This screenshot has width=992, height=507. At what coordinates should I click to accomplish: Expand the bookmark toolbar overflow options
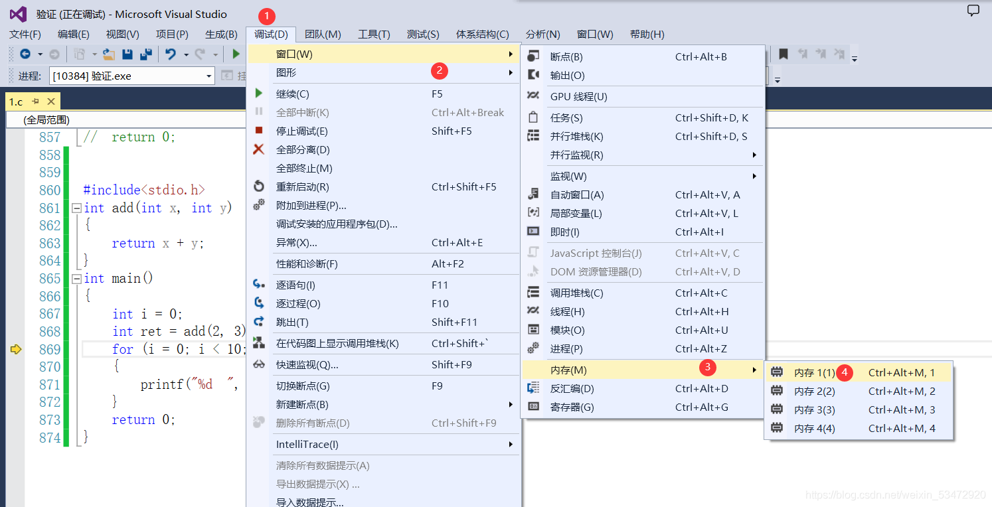(855, 58)
